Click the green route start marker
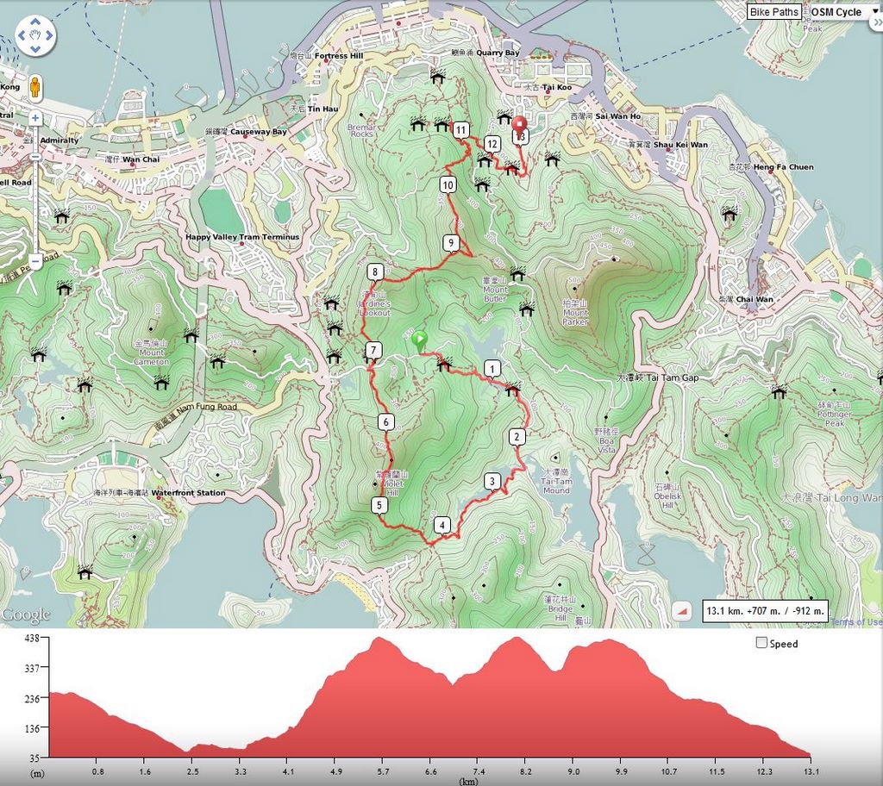The width and height of the screenshot is (883, 786). 419,340
